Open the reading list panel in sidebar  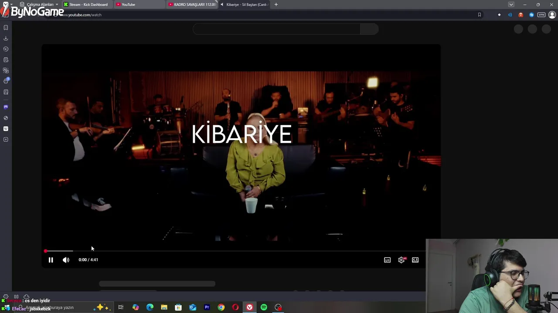point(6,92)
